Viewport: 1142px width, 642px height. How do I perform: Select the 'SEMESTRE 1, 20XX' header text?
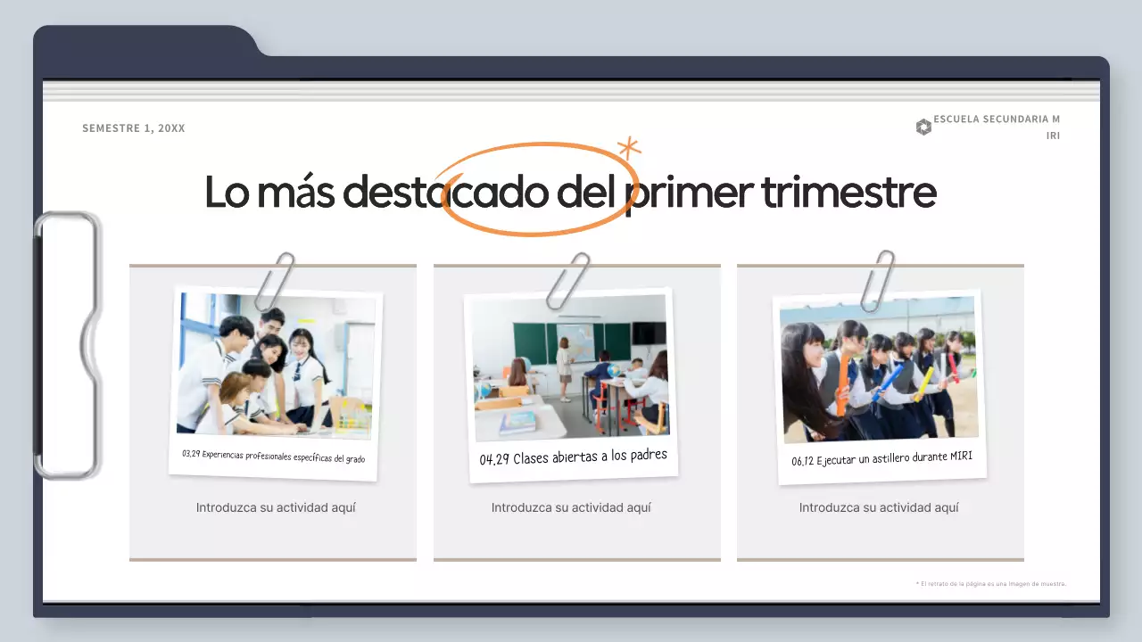[x=134, y=128]
